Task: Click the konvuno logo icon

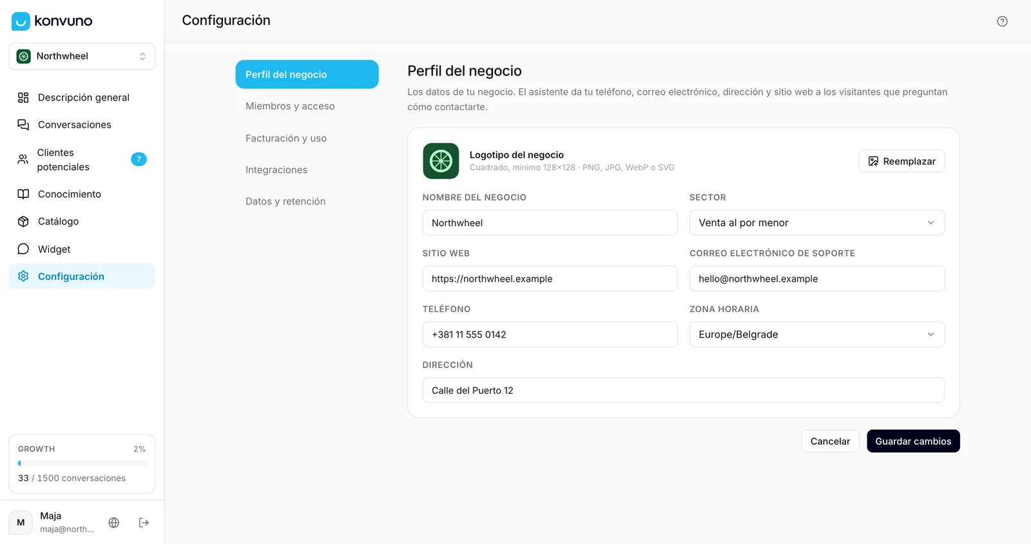Action: pos(21,21)
